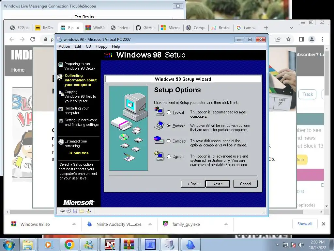Expand options for family_guy.exe download
334x251 pixels.
coord(226,224)
